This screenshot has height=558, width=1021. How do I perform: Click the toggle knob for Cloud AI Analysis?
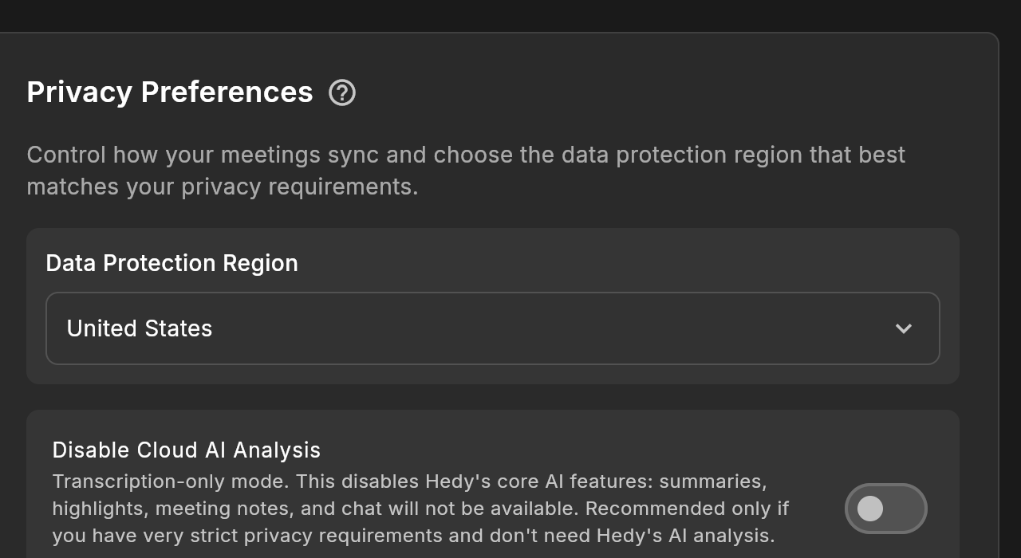pos(871,509)
